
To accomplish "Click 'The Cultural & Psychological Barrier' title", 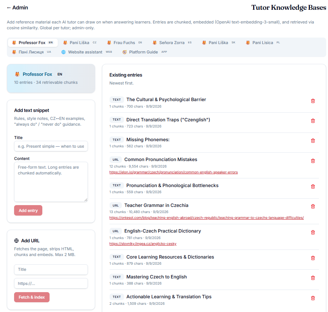I will [166, 100].
